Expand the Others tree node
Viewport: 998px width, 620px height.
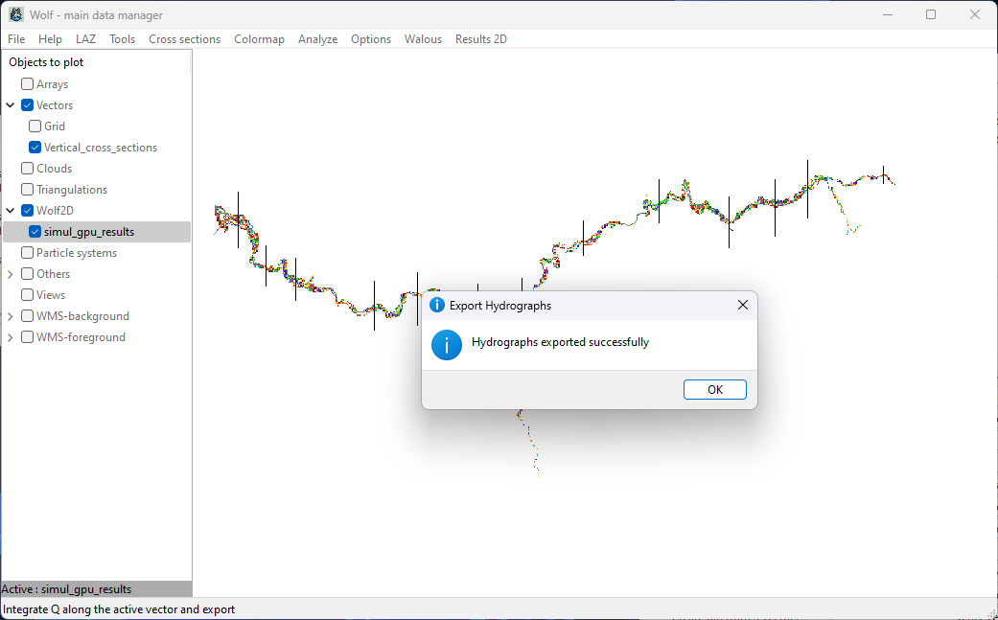pos(11,274)
